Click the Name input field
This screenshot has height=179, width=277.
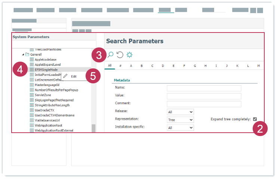tap(204, 88)
